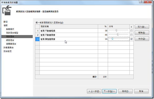Select the 測試混合 step

[x=17, y=36]
